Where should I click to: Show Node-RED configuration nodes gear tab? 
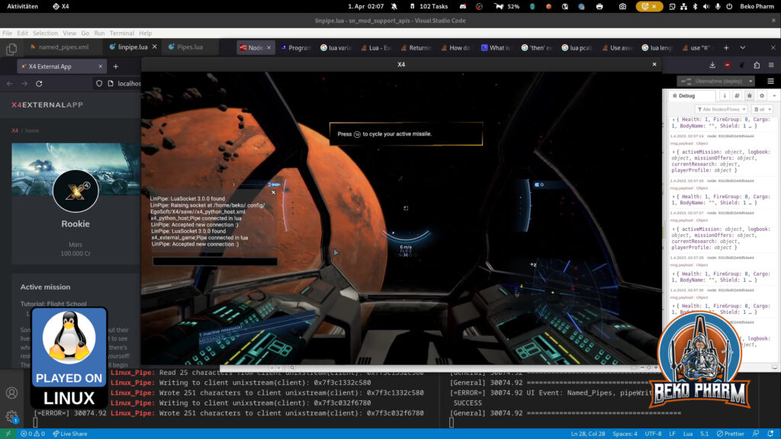point(762,95)
